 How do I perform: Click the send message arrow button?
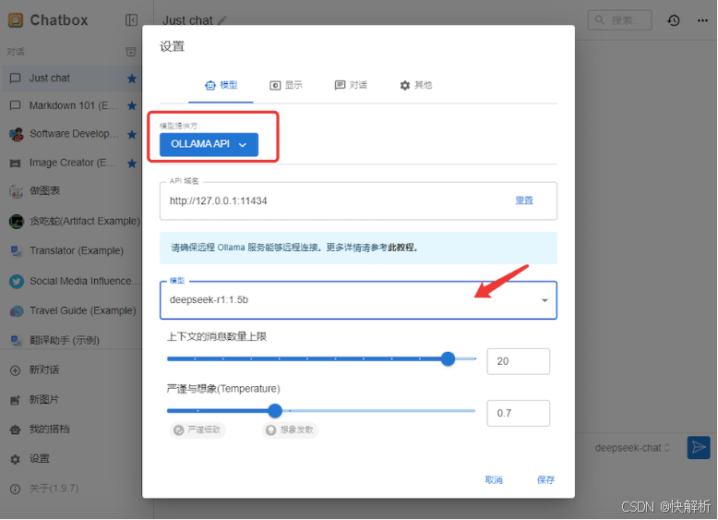coord(699,448)
